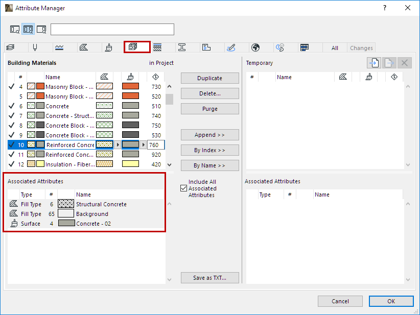Toggle Include All Associated Attributes checkbox
Viewport: 420px width, 315px height.
[183, 188]
